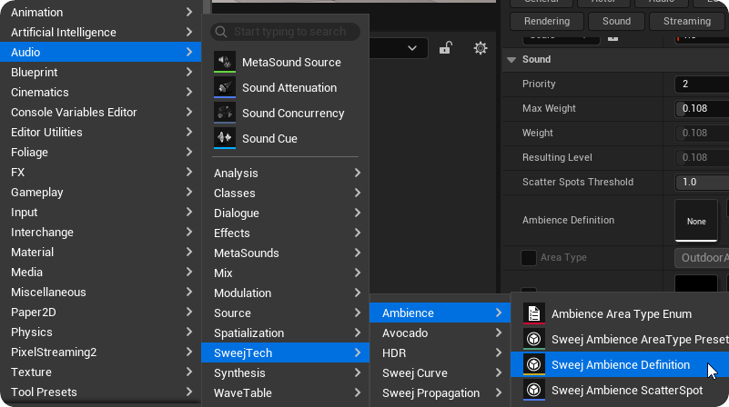Expand the Classes audio submenu

(285, 193)
